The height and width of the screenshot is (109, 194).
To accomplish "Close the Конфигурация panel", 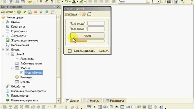I will pyautogui.click(x=58, y=7).
